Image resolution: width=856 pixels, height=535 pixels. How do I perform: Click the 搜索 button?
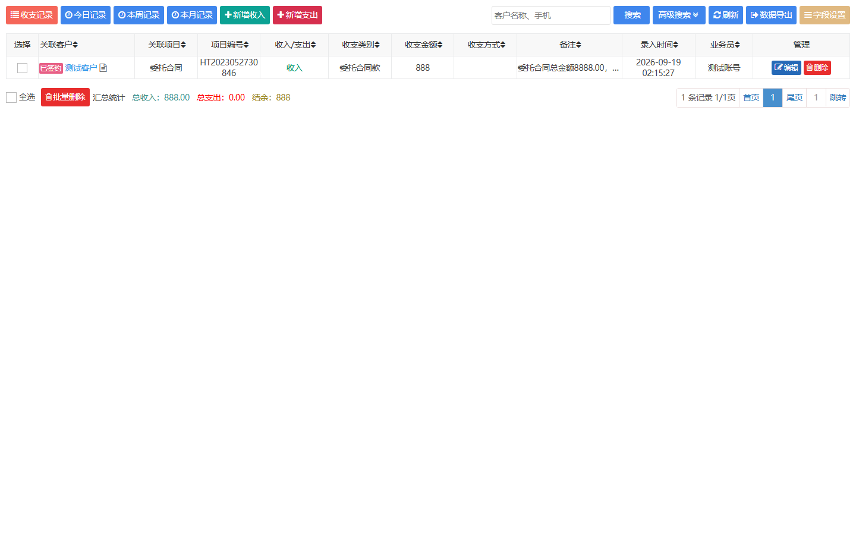pyautogui.click(x=631, y=15)
